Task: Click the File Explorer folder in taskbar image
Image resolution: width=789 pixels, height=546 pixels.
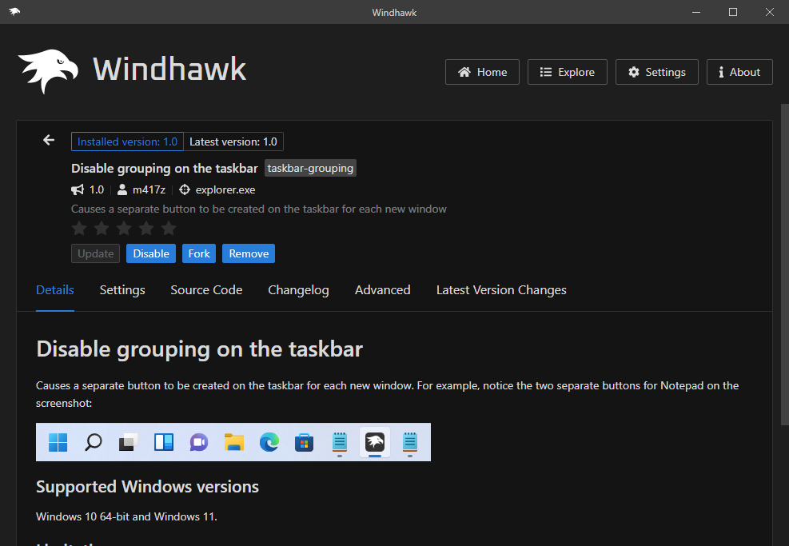Action: 234,442
